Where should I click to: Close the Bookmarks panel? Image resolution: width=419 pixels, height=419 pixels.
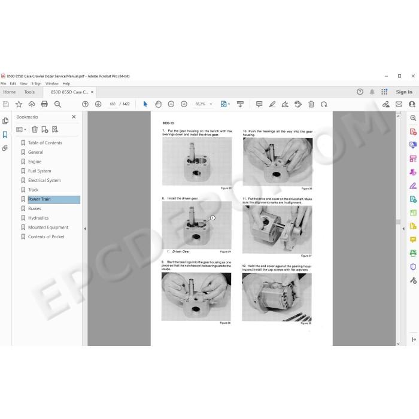(74, 117)
